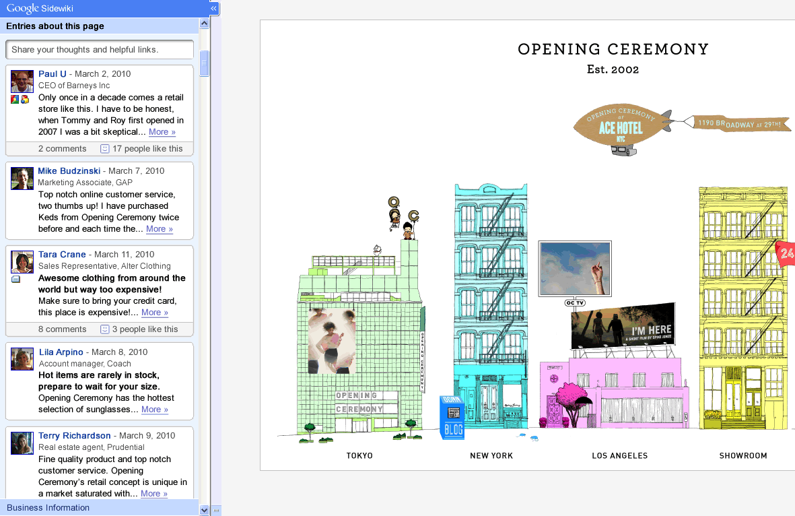Click the O and C characters on Tokyo rooftop
The image size is (795, 516).
404,218
